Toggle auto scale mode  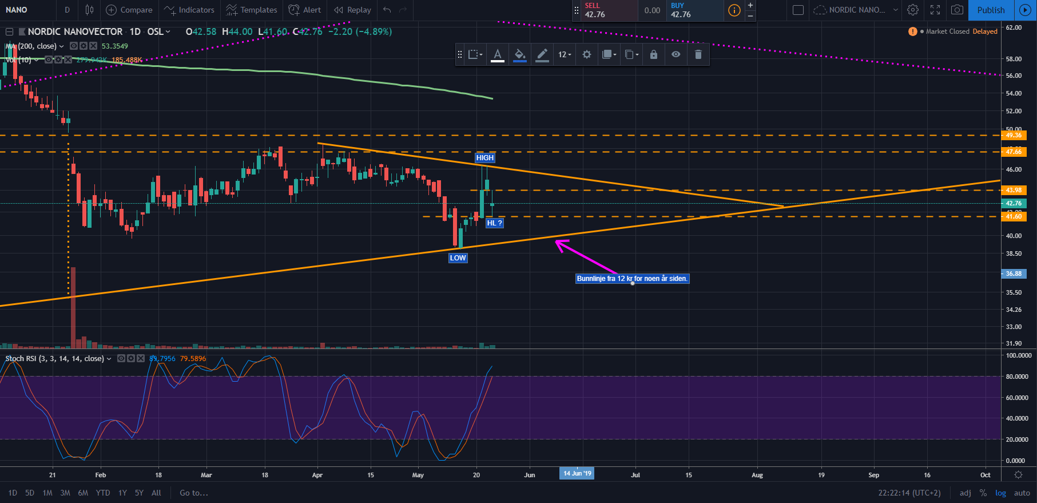[x=1022, y=493]
